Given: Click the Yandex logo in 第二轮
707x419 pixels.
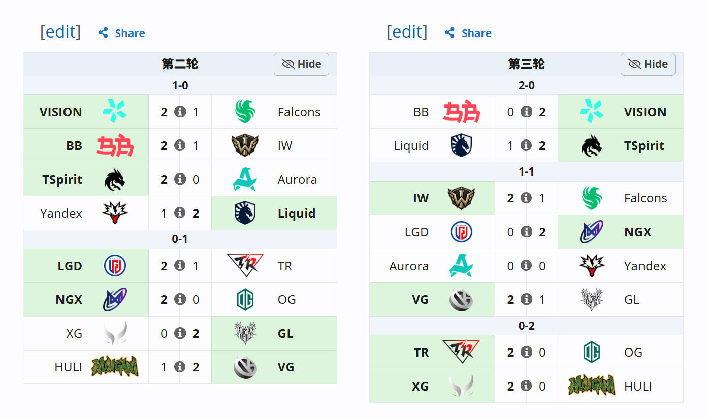Looking at the screenshot, I should (x=115, y=213).
